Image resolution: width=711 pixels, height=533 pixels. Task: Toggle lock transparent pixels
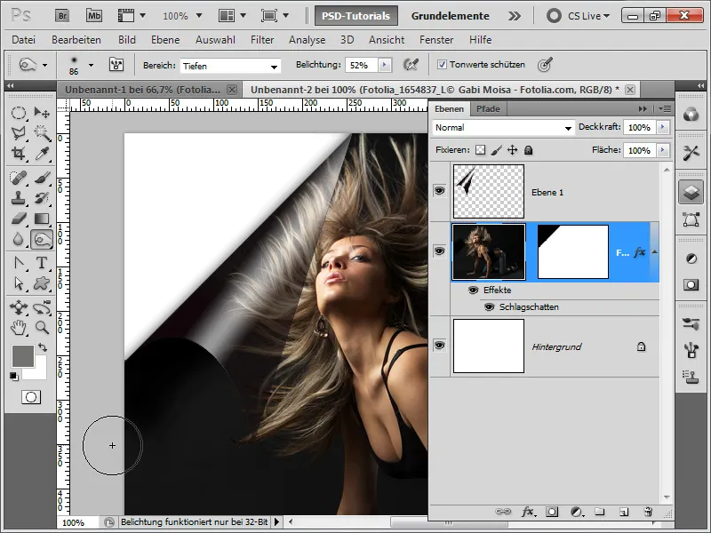tap(480, 150)
